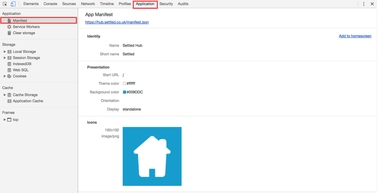
Task: Click the 'image/png' type text
Action: [110, 136]
